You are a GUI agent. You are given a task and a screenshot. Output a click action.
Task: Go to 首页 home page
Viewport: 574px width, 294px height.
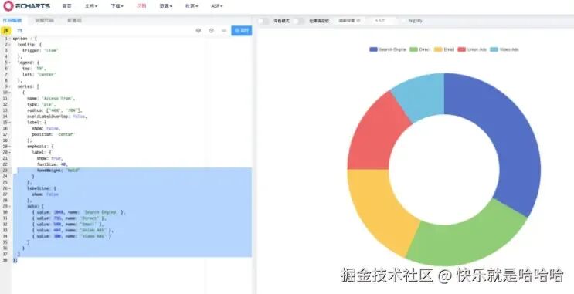click(66, 6)
